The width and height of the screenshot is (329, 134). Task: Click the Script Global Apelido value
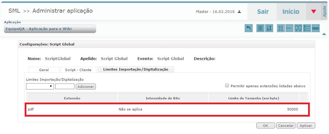tap(114, 59)
